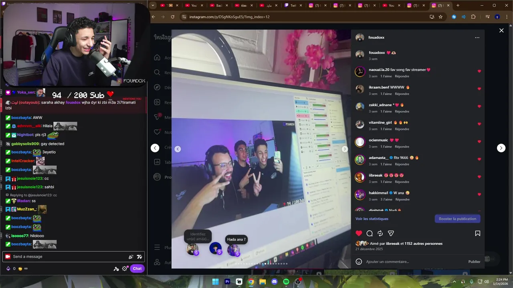Open boozbayta username in chat AWW message
Screen dimensions: 513x288
[x=21, y=118]
